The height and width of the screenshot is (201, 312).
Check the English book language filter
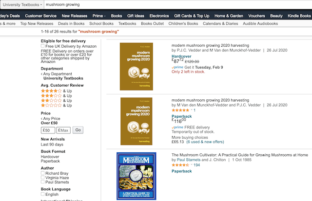pyautogui.click(x=42, y=194)
